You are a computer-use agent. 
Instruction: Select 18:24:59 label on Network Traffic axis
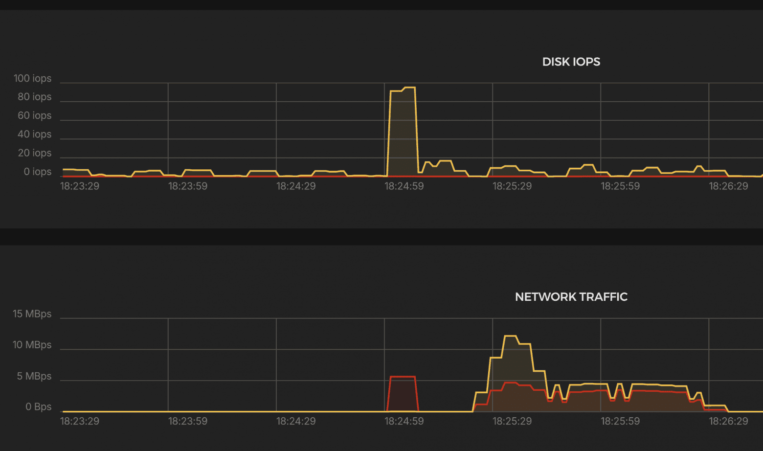coord(404,421)
